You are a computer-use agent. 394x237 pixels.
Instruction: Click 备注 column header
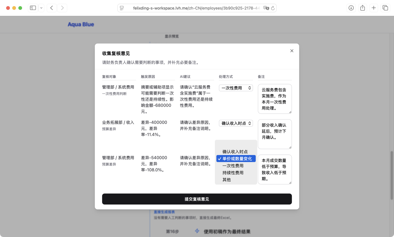pos(261,76)
